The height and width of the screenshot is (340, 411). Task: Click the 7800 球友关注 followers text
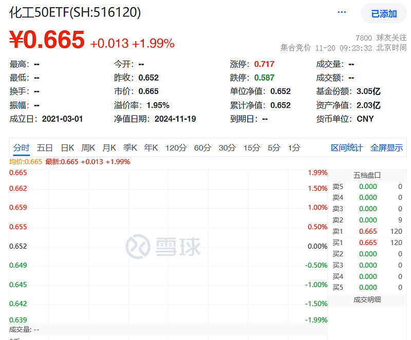click(x=381, y=38)
